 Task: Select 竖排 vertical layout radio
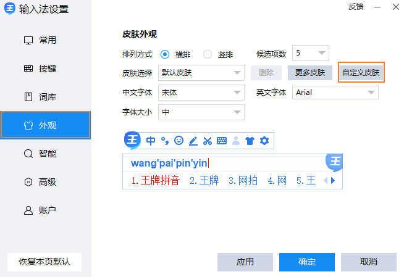pyautogui.click(x=208, y=54)
